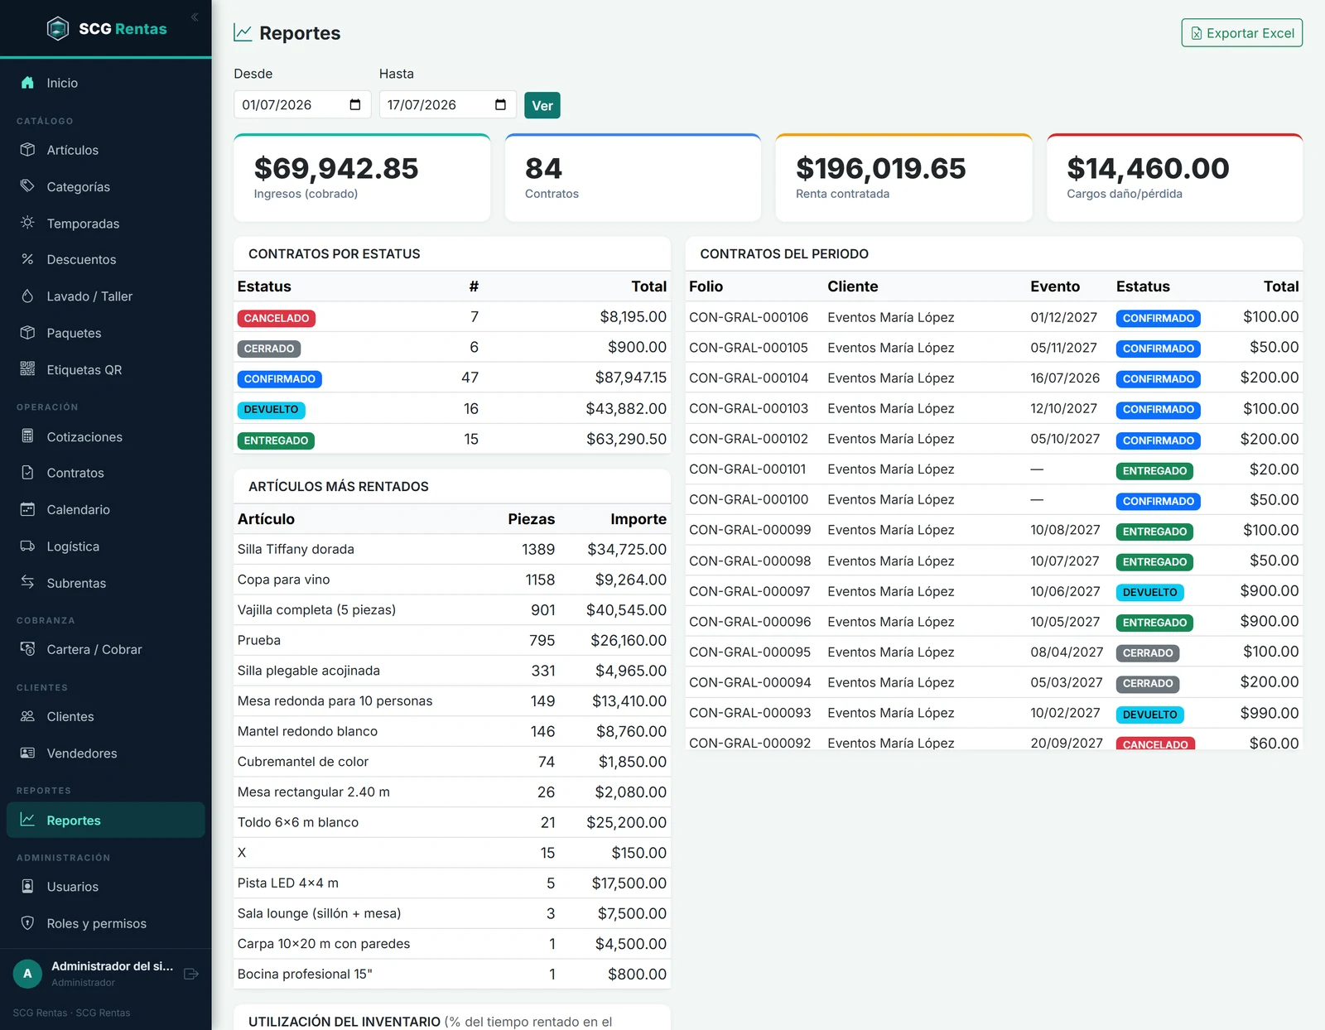The image size is (1325, 1030).
Task: Click the Hasta date field 17/07/2026
Action: (447, 105)
